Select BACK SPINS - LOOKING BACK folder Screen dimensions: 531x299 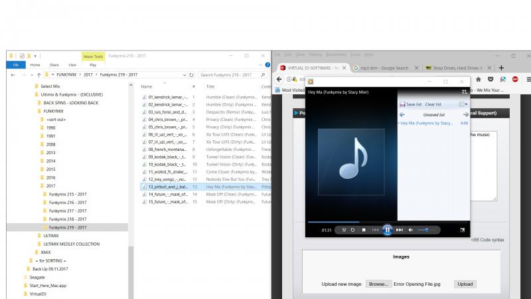tap(70, 103)
